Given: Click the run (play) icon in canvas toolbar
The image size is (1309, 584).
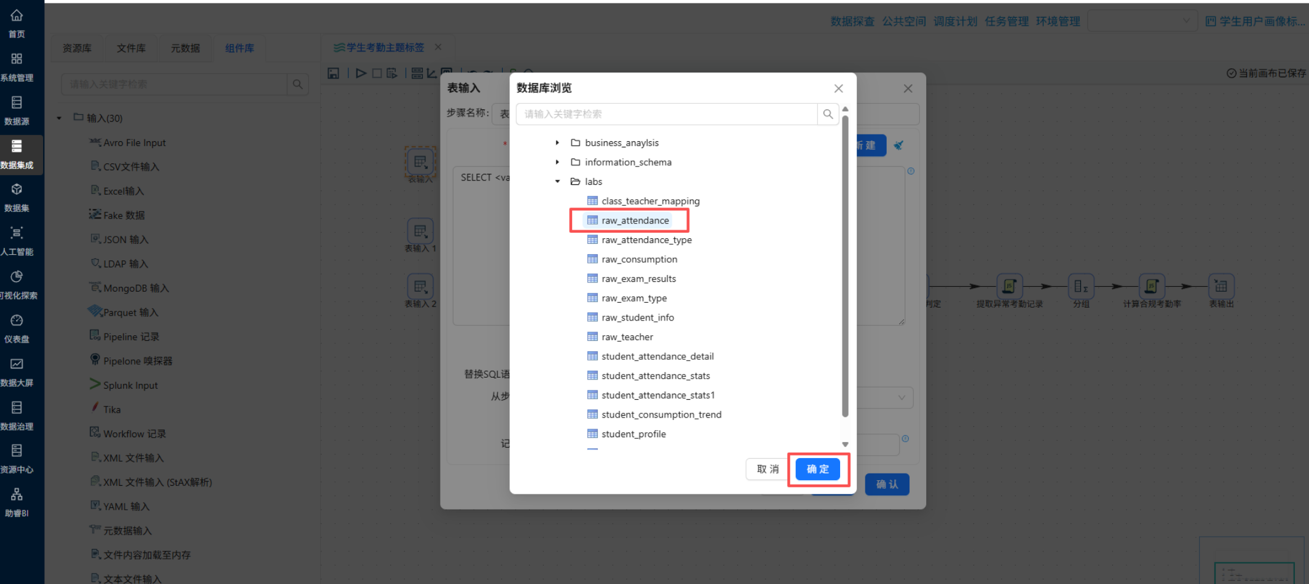Looking at the screenshot, I should pyautogui.click(x=361, y=73).
